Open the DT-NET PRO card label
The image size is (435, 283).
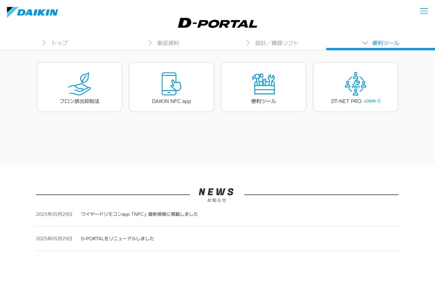click(x=346, y=101)
